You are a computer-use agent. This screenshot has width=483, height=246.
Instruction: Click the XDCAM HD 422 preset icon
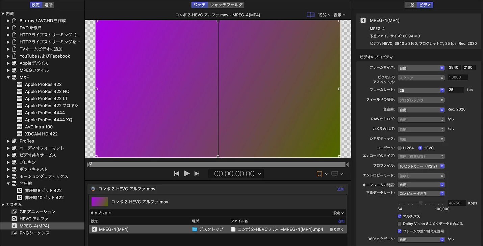pos(20,134)
